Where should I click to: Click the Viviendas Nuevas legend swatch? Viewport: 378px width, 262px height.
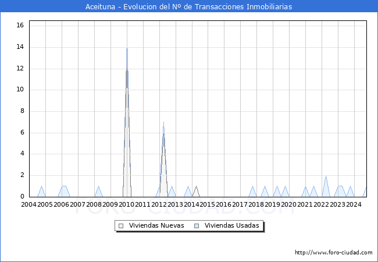tap(121, 226)
